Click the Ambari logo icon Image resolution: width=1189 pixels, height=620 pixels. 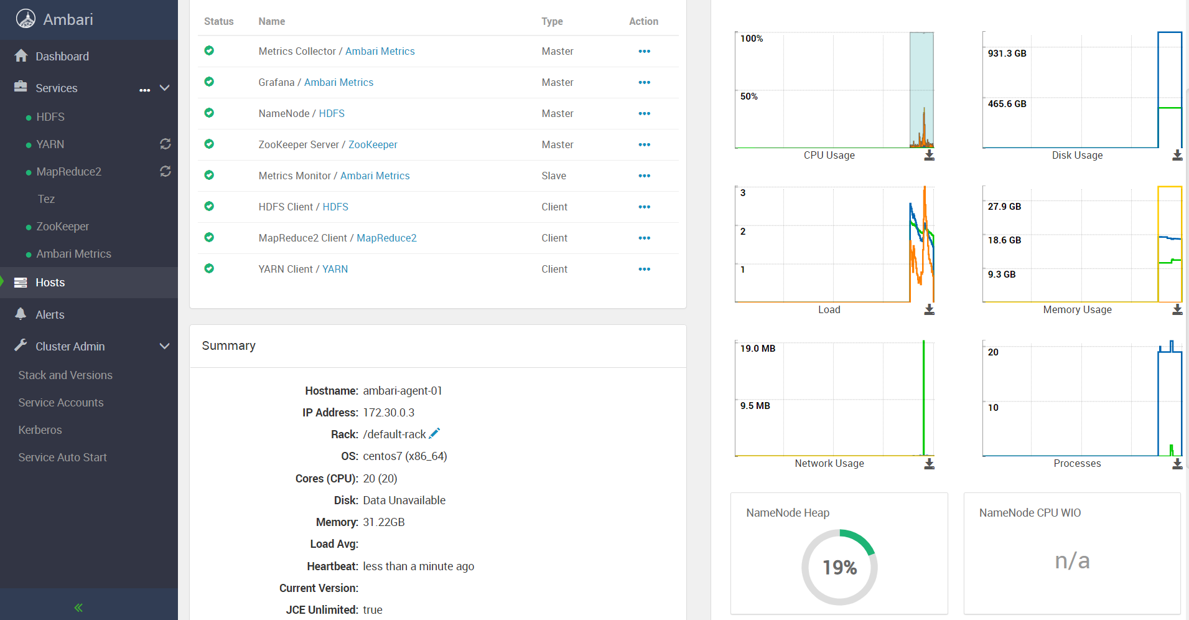point(26,19)
